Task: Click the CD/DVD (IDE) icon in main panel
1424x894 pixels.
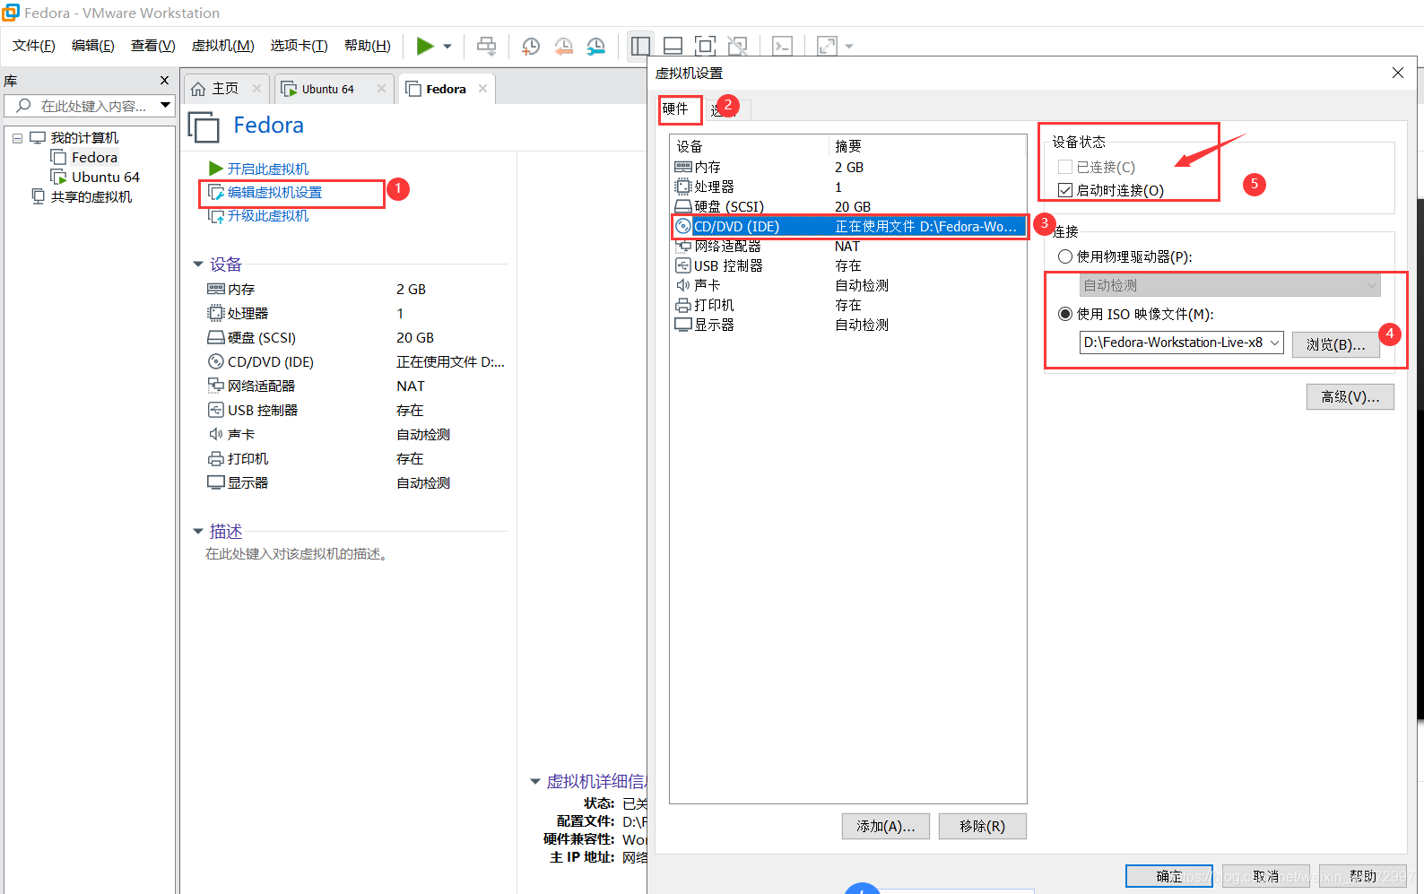Action: [x=216, y=361]
